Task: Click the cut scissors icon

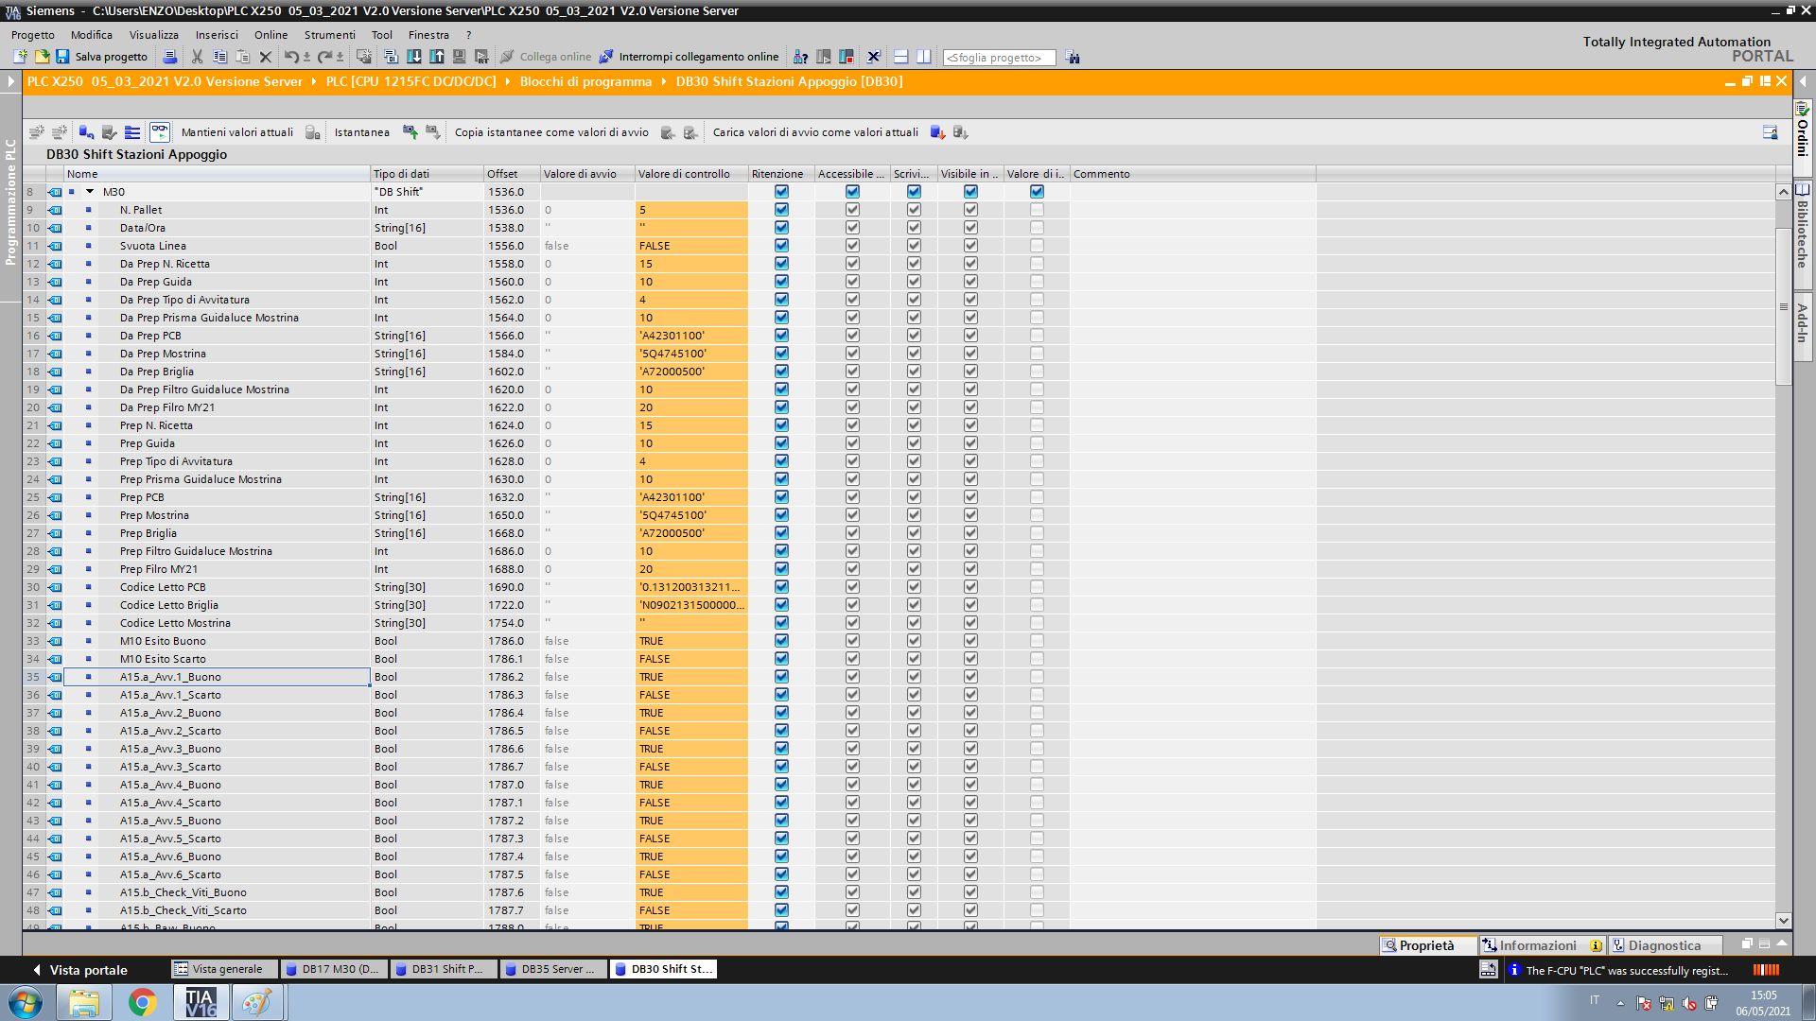Action: coord(197,57)
